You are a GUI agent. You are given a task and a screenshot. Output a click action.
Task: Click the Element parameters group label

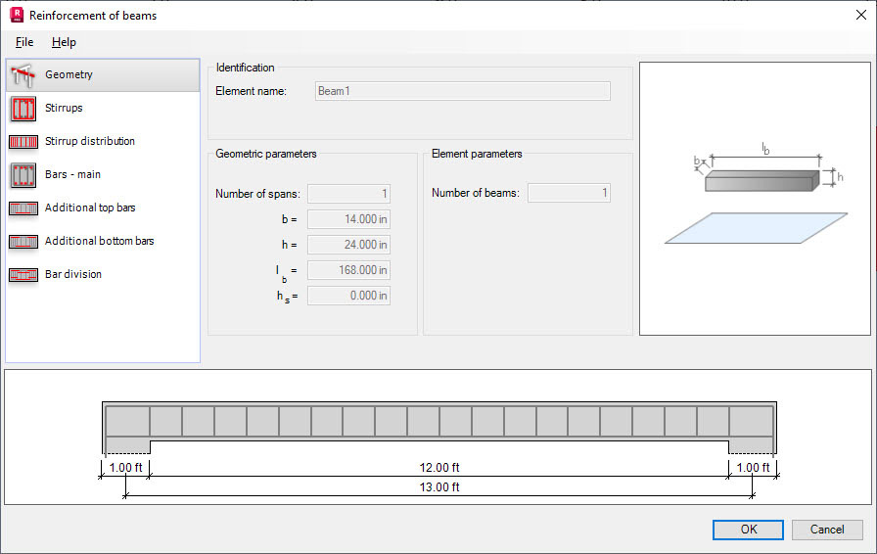pyautogui.click(x=477, y=154)
